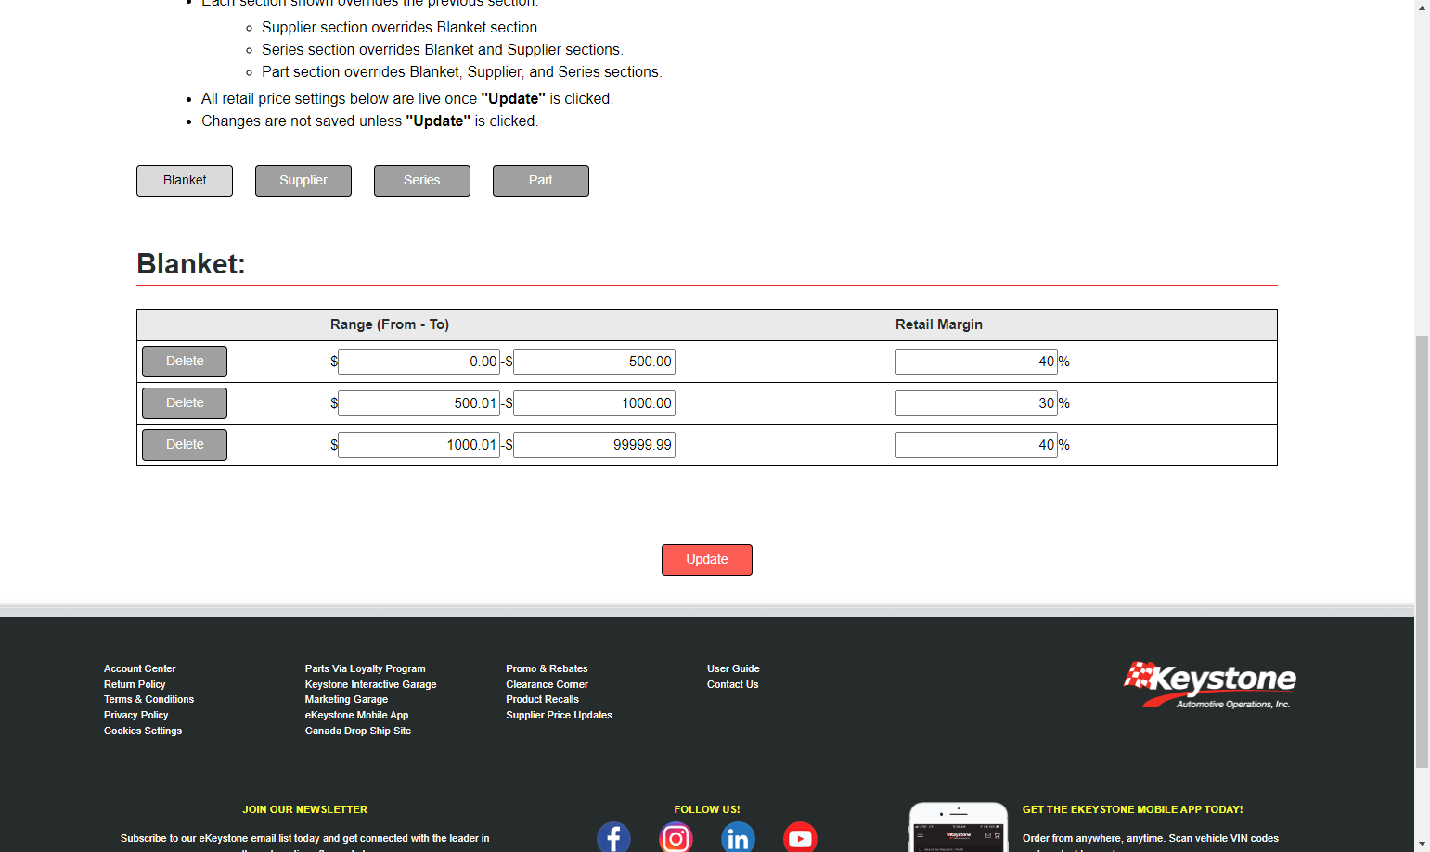Open the Facebook social icon
Viewport: 1430px width, 852px height.
click(613, 837)
